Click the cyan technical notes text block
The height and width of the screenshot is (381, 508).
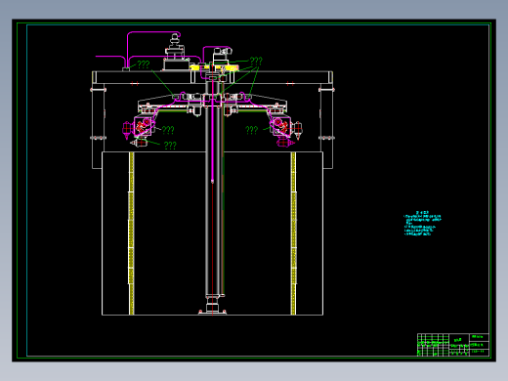click(x=422, y=224)
